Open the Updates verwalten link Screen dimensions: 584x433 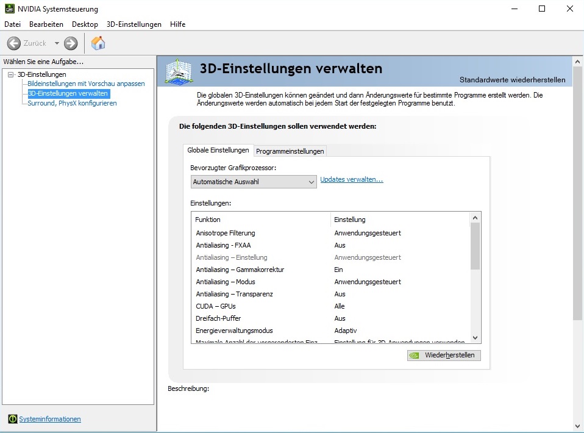tap(352, 179)
